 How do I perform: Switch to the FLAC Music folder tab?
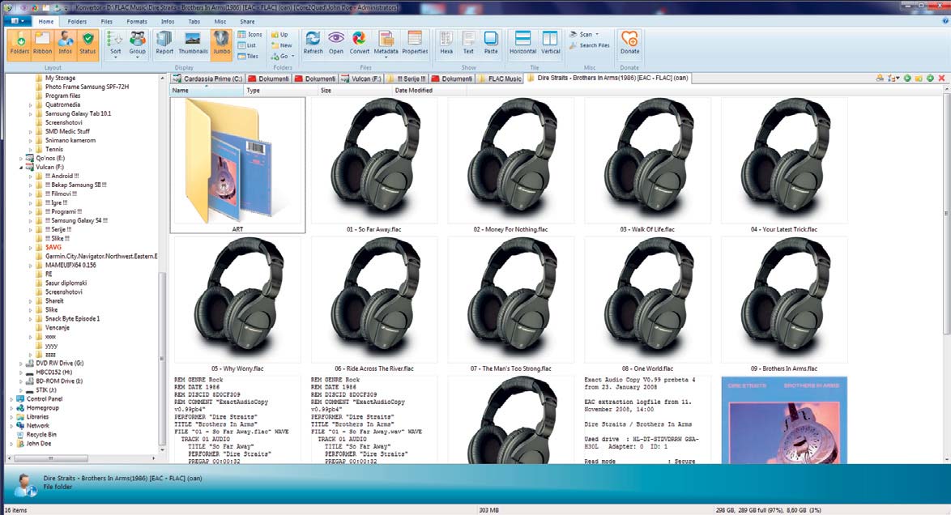[x=499, y=79]
